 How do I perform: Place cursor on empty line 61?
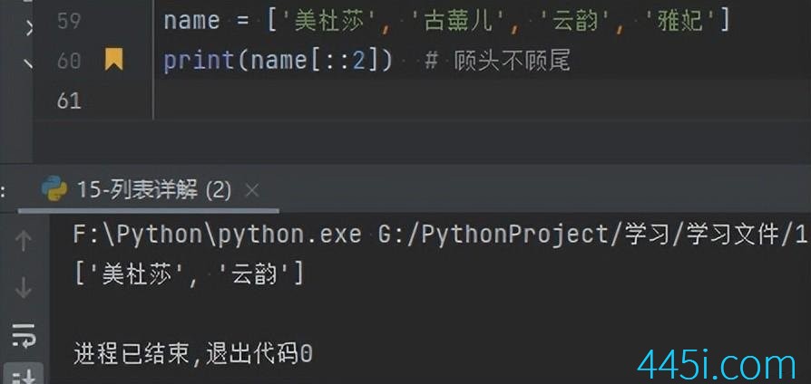(481, 101)
